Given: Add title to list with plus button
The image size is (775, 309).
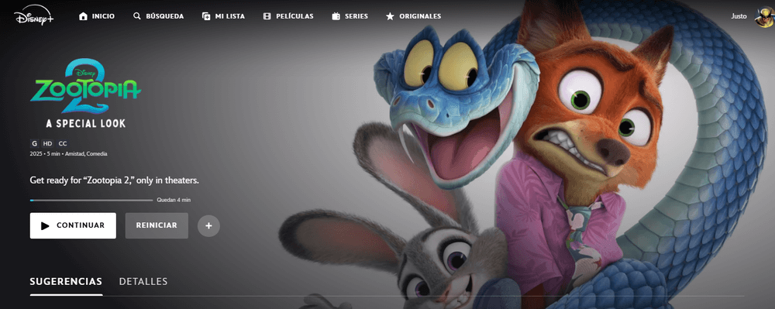Looking at the screenshot, I should pyautogui.click(x=208, y=225).
